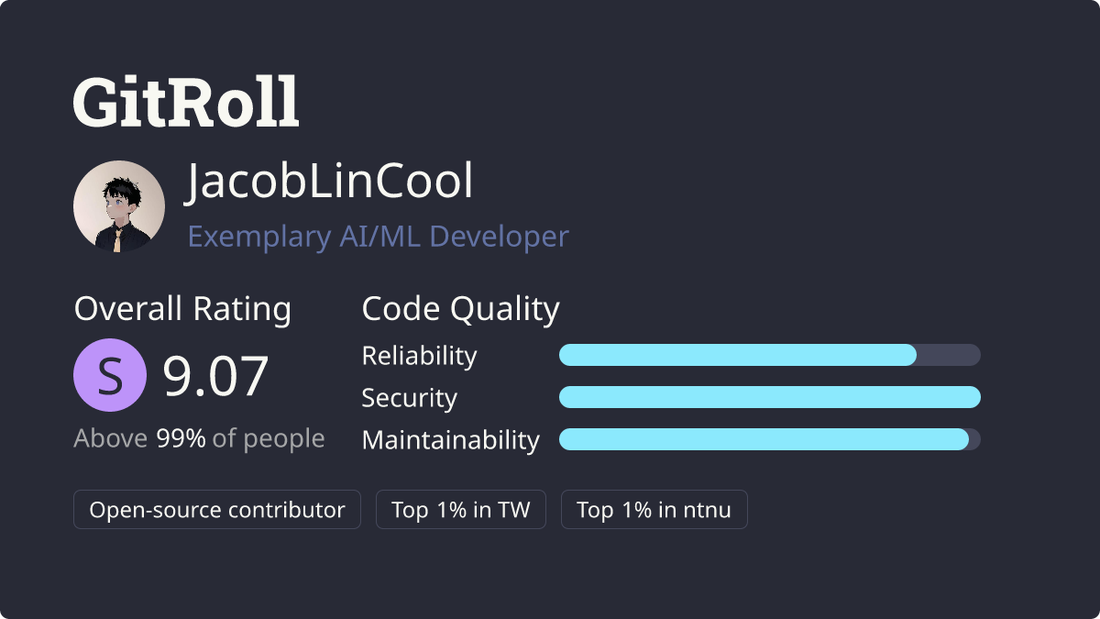Screen dimensions: 1100x619
Task: Click the JacobLinCool avatar picture
Action: click(x=119, y=206)
